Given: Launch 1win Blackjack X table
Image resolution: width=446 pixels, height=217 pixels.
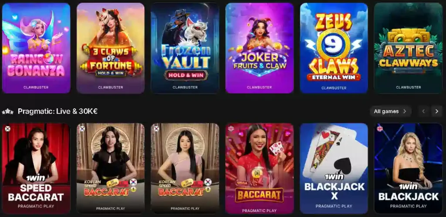Looking at the screenshot, I should point(334,168).
